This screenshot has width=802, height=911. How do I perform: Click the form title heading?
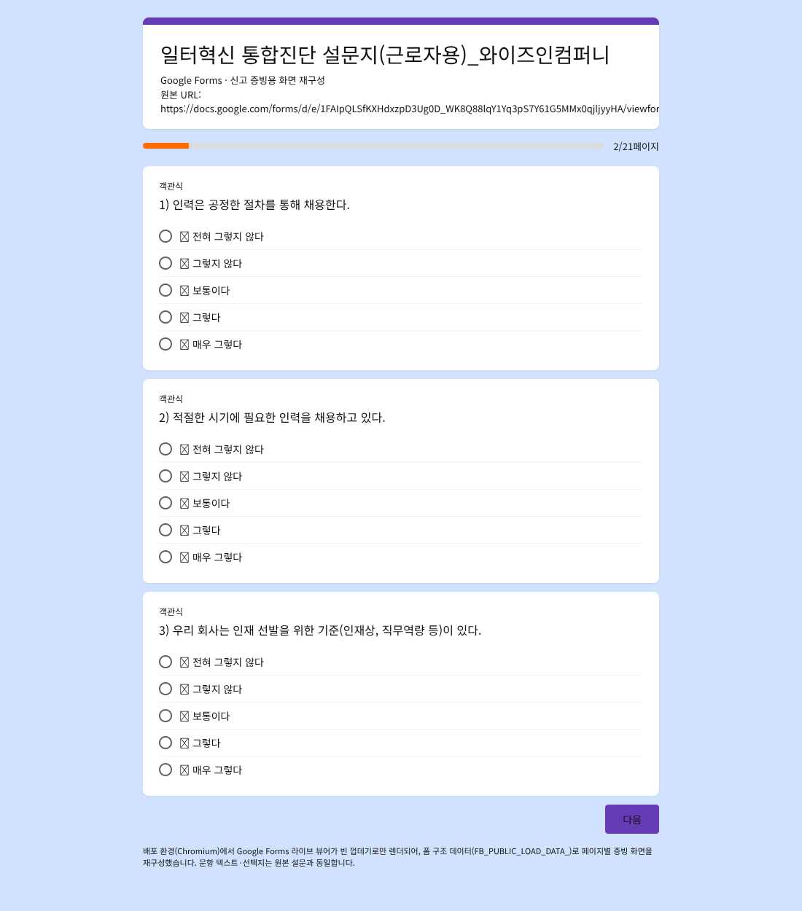[385, 55]
